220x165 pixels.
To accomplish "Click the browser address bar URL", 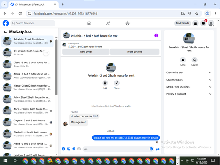I will click(x=66, y=14).
